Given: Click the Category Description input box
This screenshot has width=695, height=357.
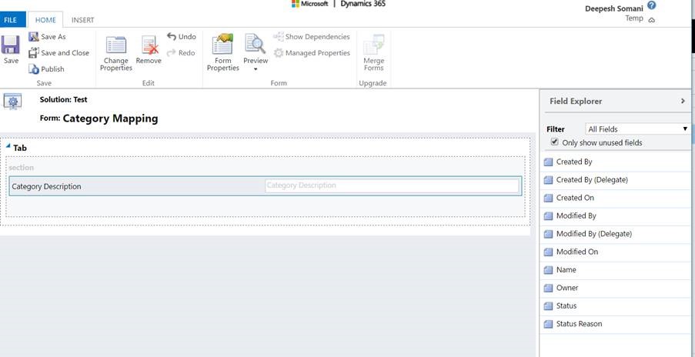Looking at the screenshot, I should (391, 185).
